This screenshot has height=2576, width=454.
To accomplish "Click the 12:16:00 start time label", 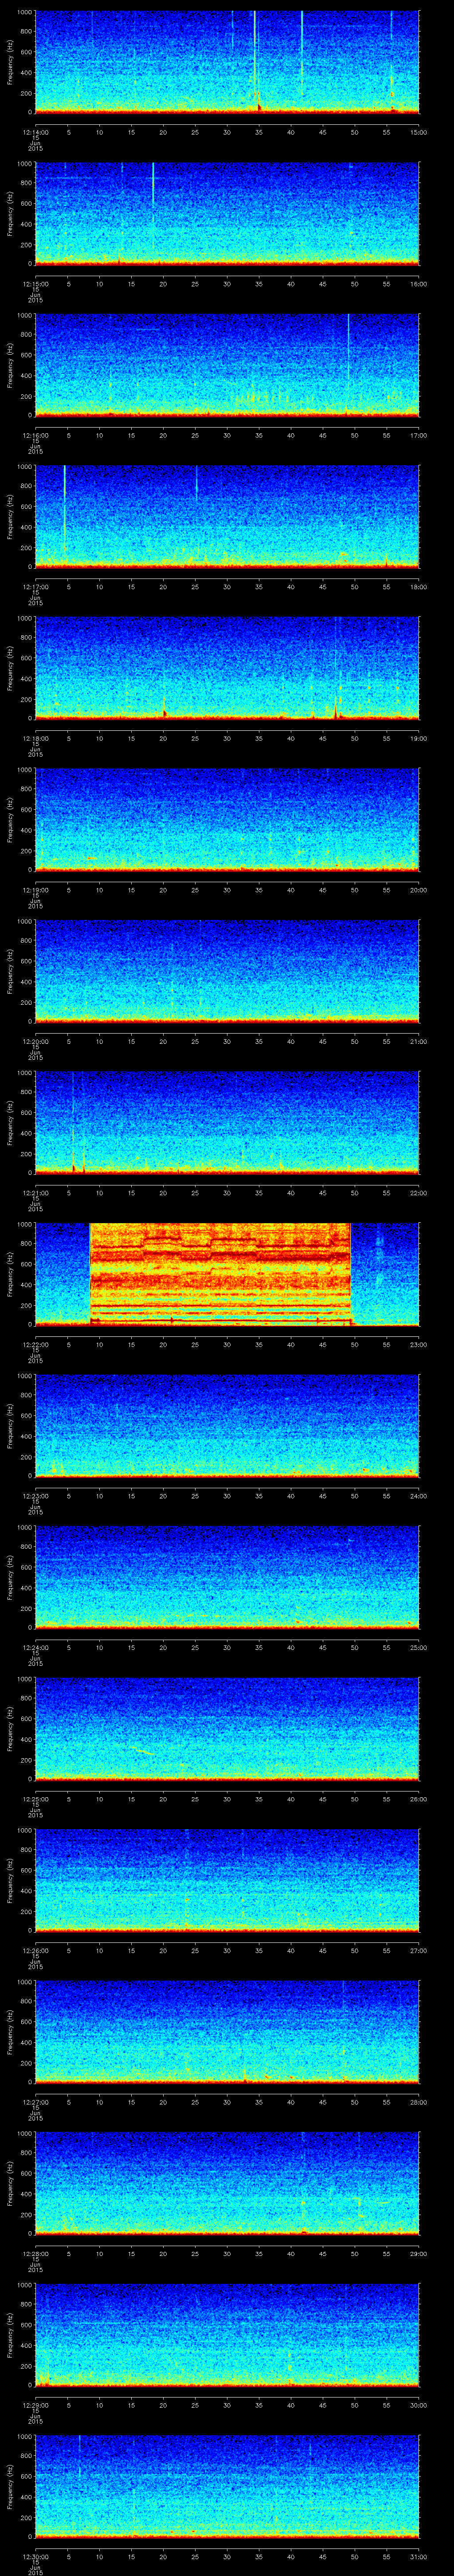I will click(x=35, y=435).
